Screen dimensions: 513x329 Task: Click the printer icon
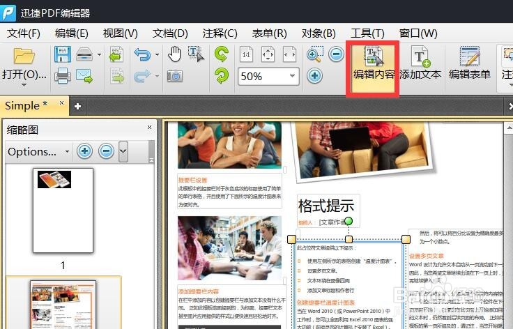pos(63,76)
